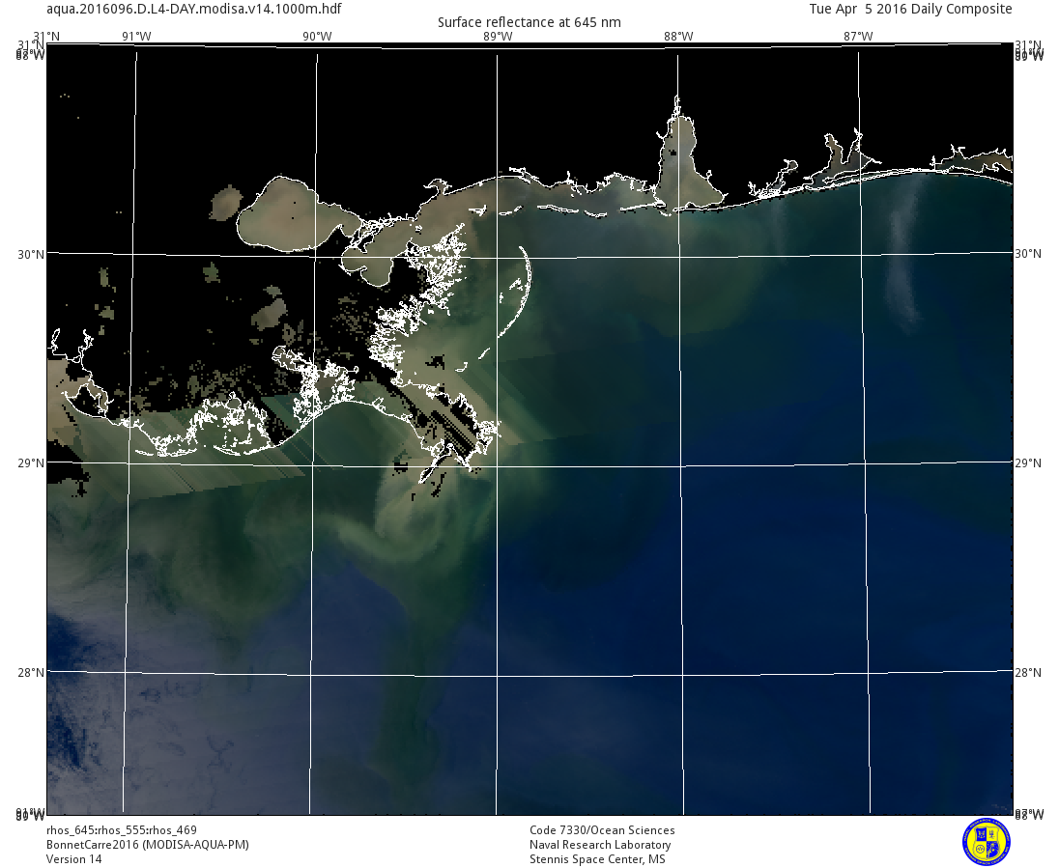
Task: Click the right-side 29°N latitude label
Action: point(1028,463)
